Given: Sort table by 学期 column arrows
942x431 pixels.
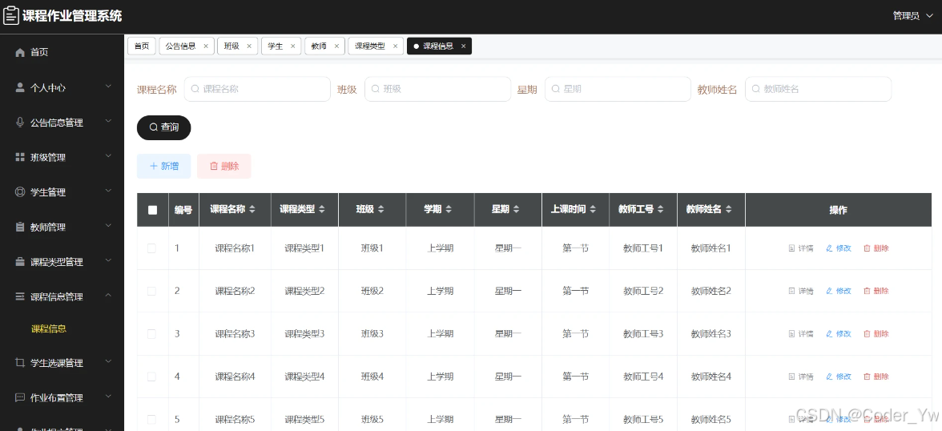Looking at the screenshot, I should [x=449, y=210].
